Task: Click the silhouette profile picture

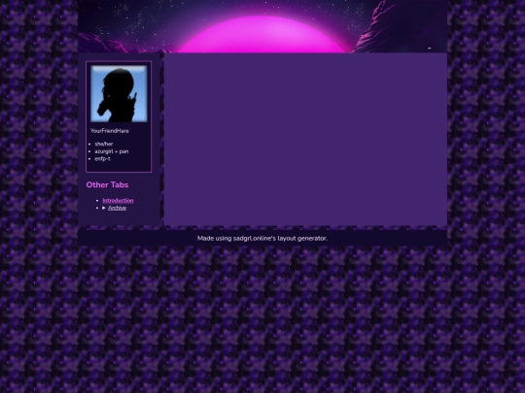Action: [x=119, y=94]
